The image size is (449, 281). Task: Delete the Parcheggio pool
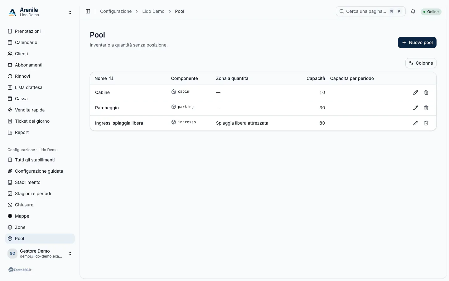[426, 108]
